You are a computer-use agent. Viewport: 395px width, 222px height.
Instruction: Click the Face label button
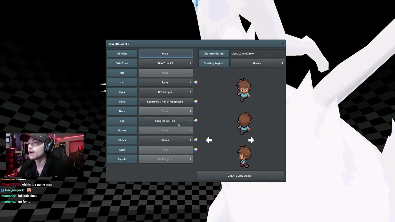click(122, 101)
